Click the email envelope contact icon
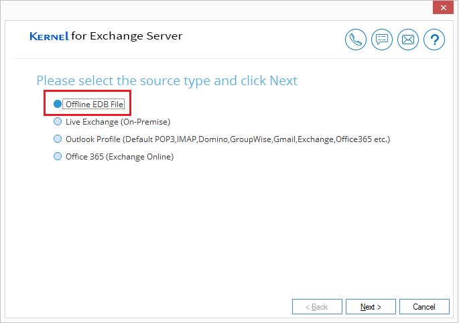The height and width of the screenshot is (323, 459). 408,40
